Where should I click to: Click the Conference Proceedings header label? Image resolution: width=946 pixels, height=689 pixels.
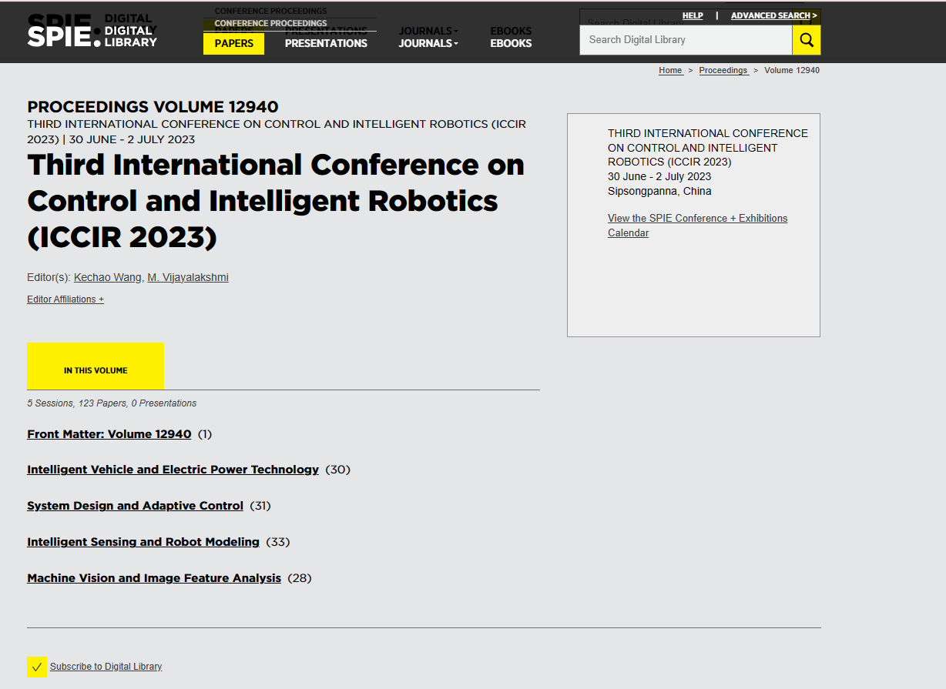tap(270, 24)
